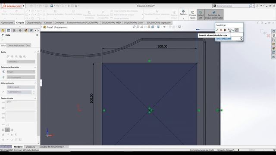Switch to the Vistas 3D bottom tab
276x155 pixels.
click(31, 147)
